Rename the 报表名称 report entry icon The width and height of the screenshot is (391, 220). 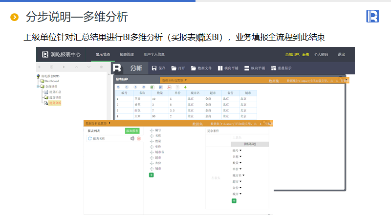click(132, 138)
